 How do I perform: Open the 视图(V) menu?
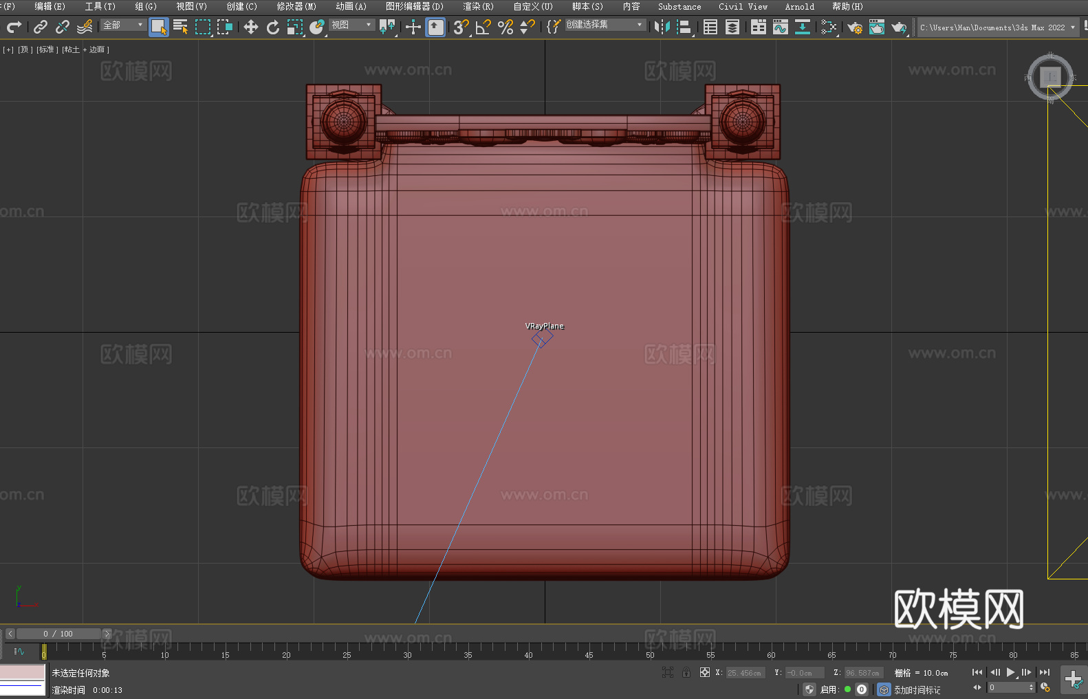[x=191, y=6]
